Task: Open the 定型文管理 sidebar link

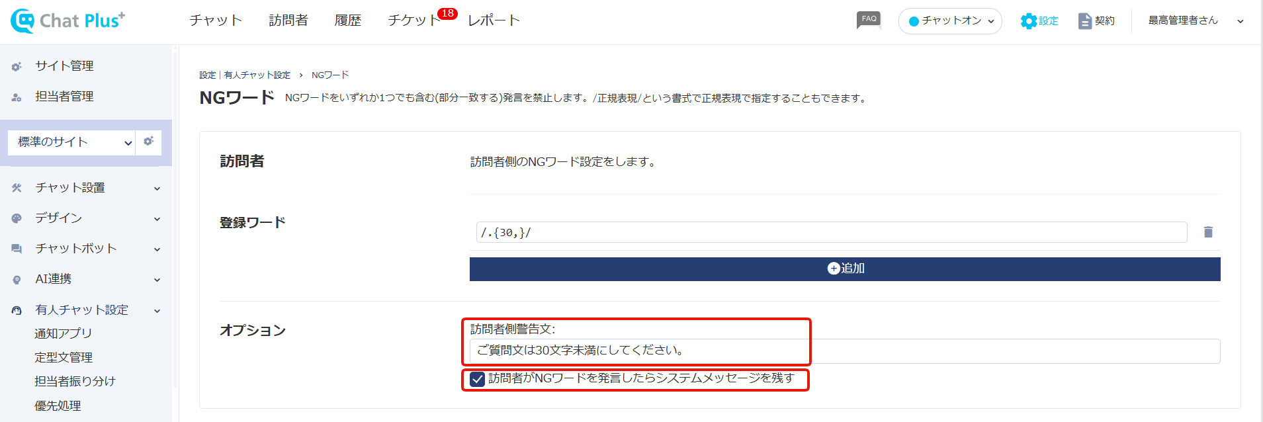Action: 64,357
